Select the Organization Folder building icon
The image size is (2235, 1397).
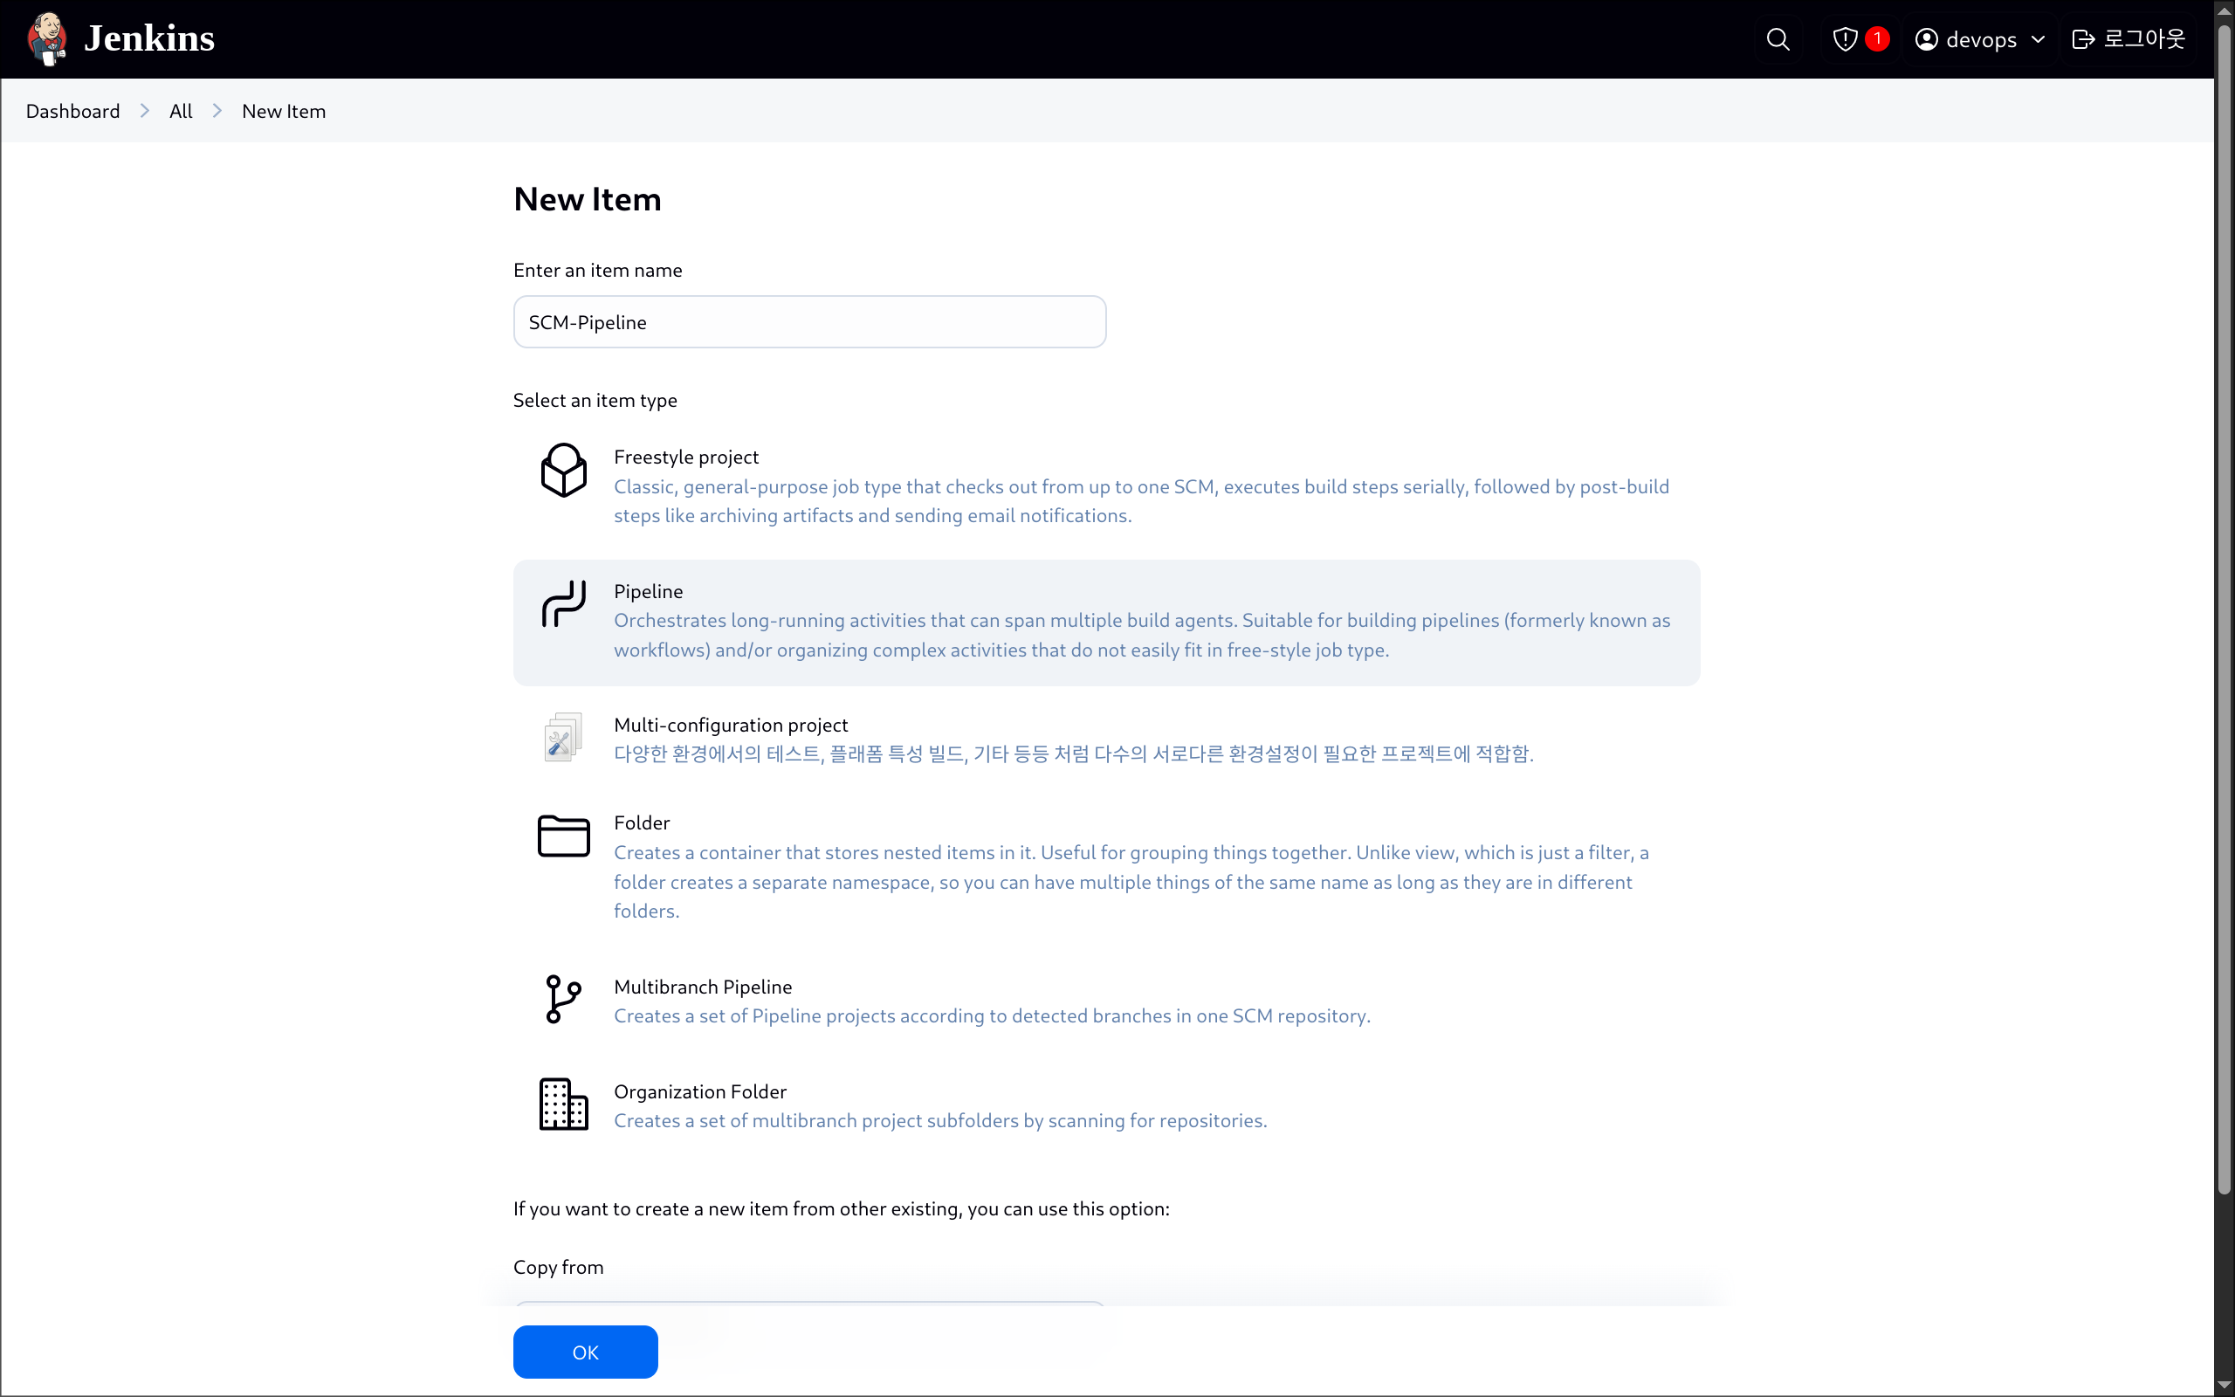click(x=563, y=1105)
